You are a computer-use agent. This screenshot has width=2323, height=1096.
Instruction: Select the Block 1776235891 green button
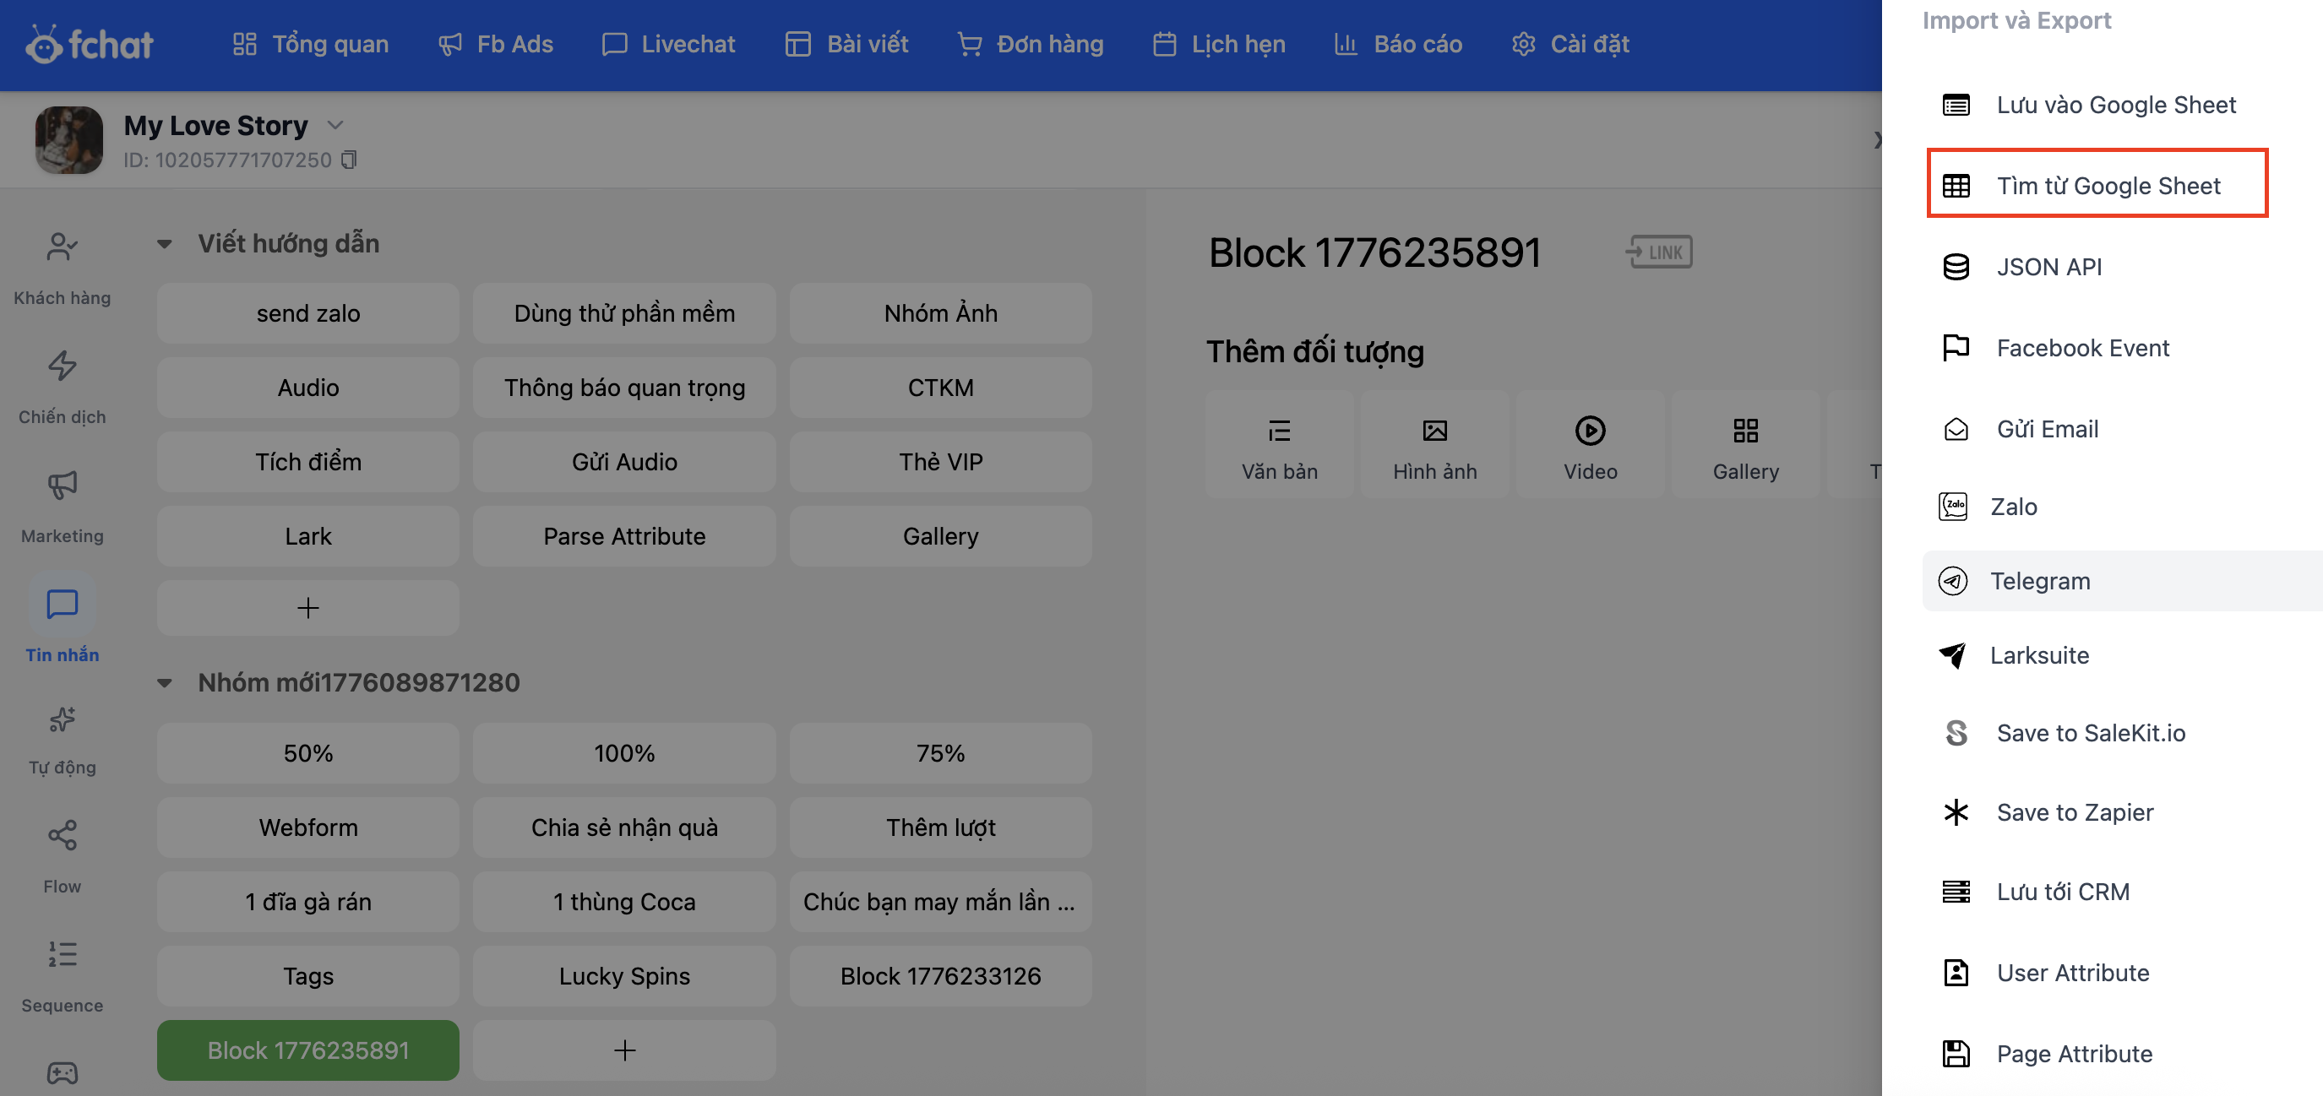(x=307, y=1049)
